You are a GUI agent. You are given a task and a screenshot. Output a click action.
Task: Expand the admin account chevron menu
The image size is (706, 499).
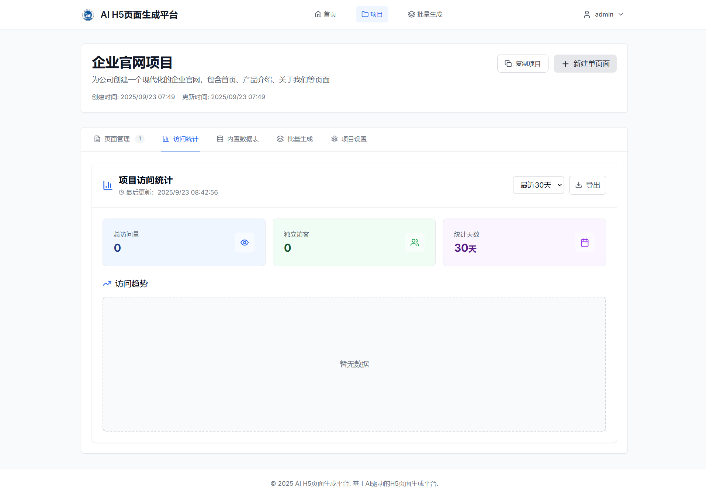(621, 14)
